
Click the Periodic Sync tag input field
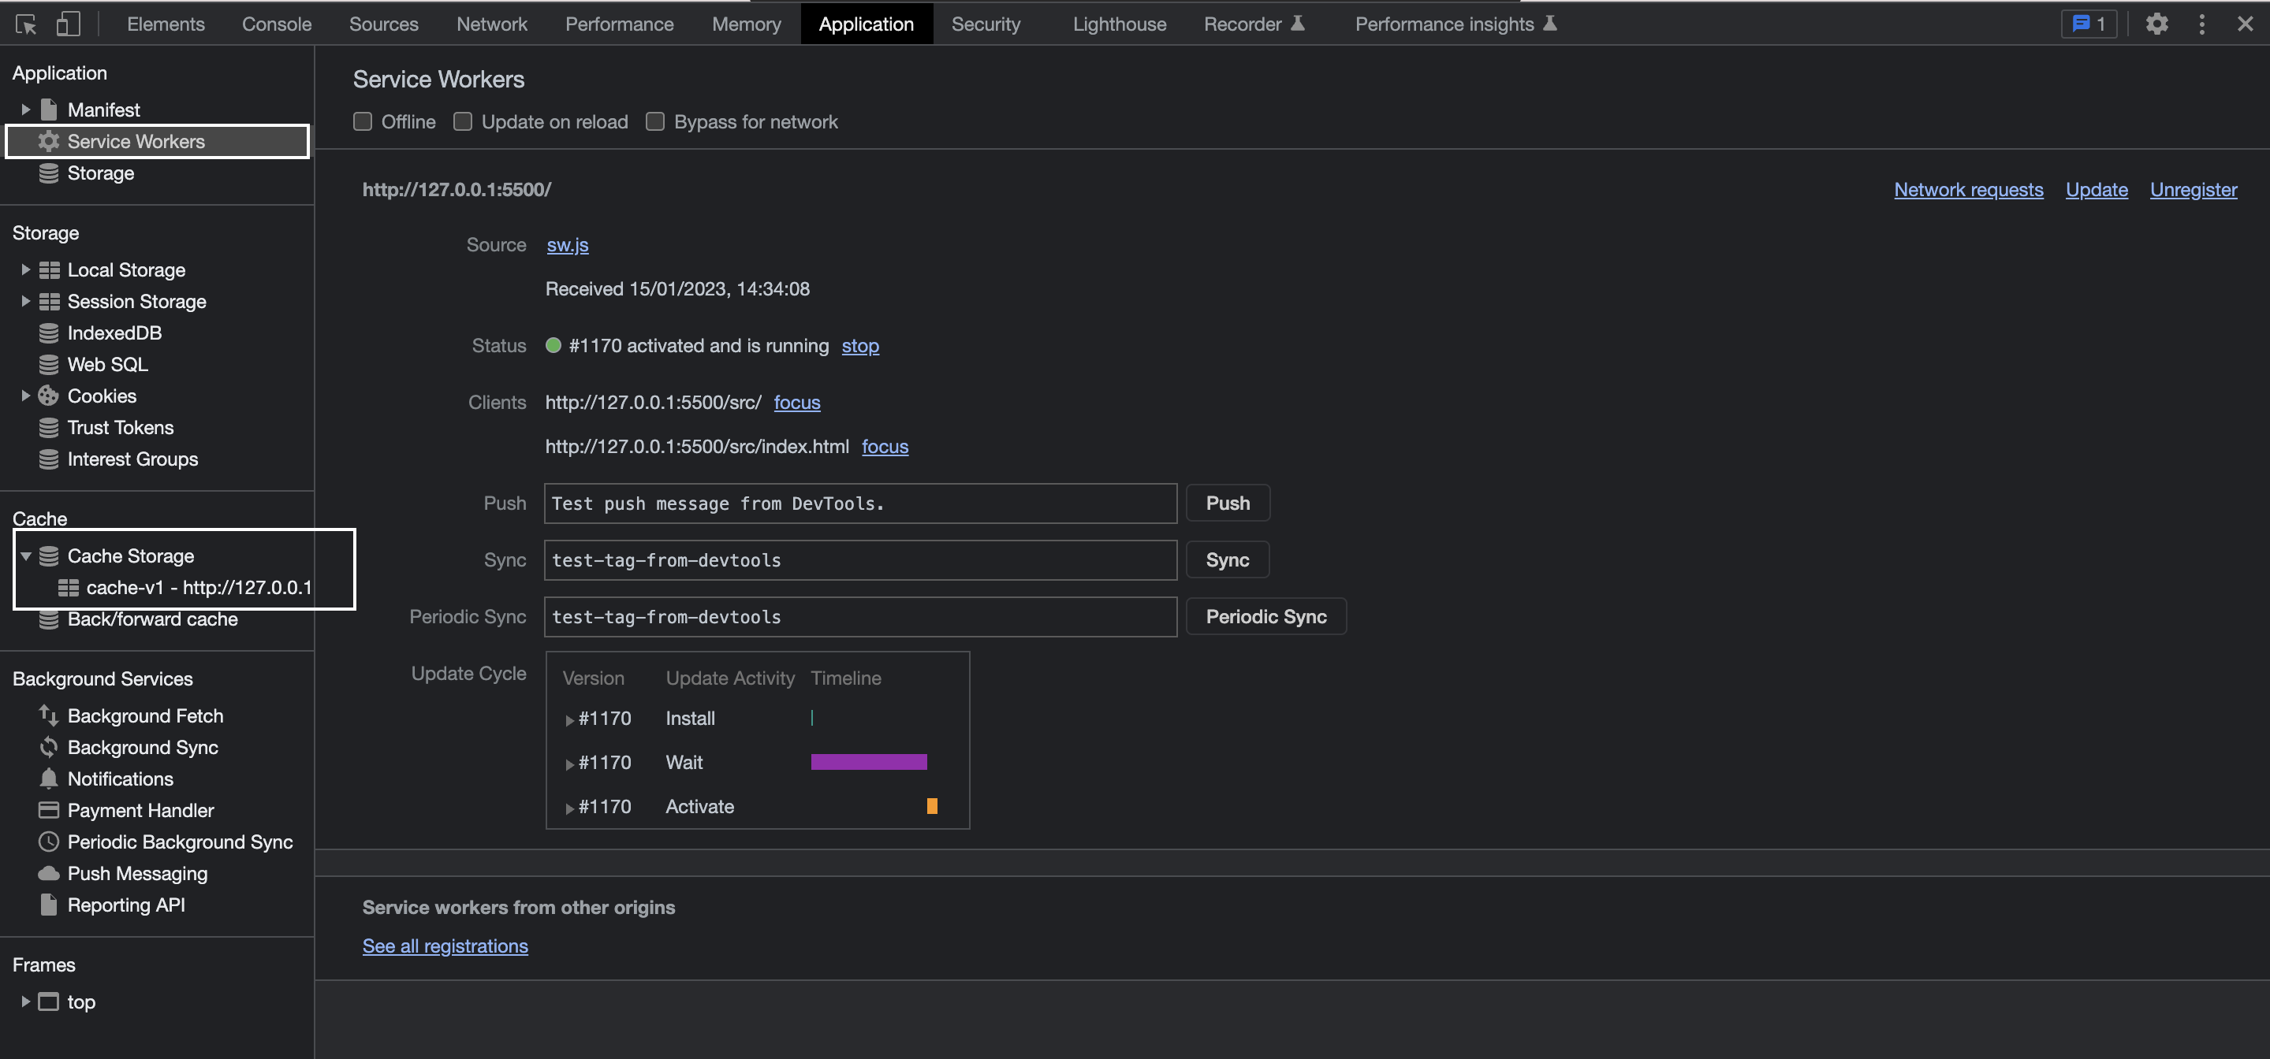(860, 617)
